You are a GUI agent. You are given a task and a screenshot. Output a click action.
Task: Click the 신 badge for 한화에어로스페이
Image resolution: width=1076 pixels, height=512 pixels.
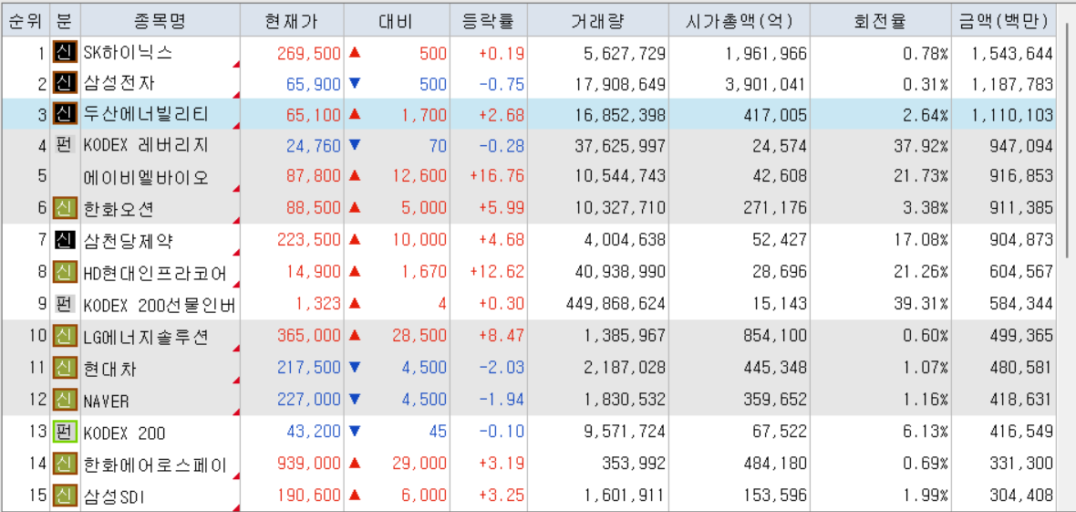(x=64, y=464)
